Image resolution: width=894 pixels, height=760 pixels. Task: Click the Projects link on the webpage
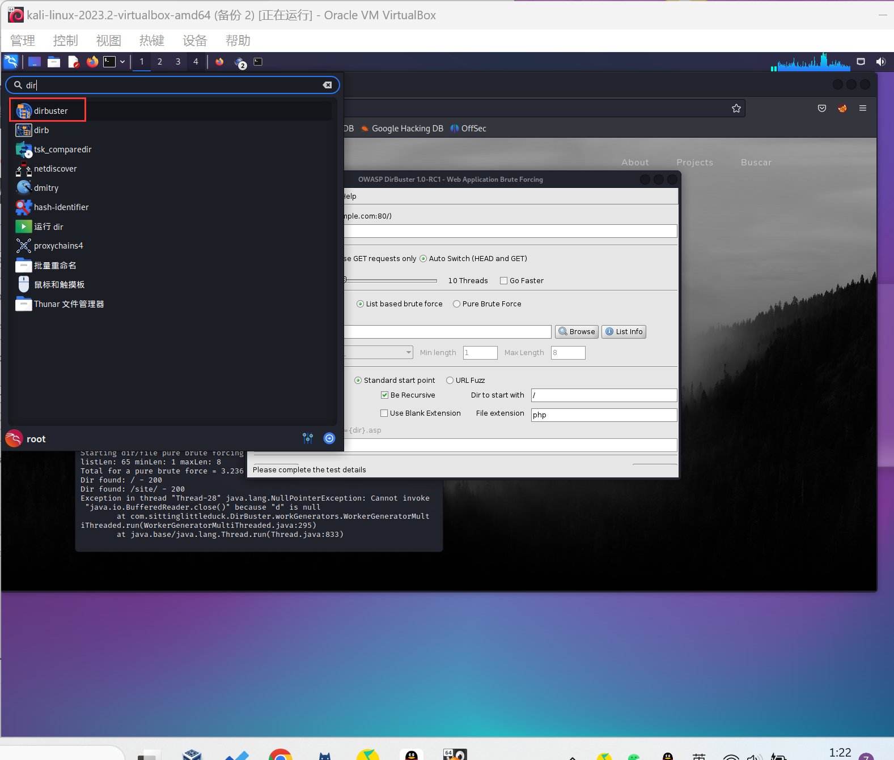coord(695,163)
